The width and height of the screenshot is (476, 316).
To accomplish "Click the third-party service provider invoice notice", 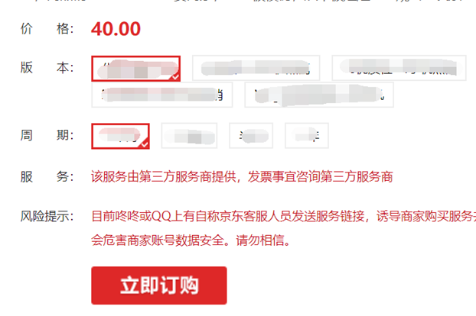I will tap(242, 176).
